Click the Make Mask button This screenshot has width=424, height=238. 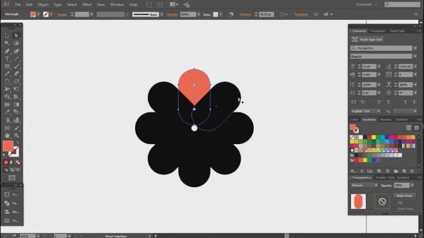pos(405,196)
